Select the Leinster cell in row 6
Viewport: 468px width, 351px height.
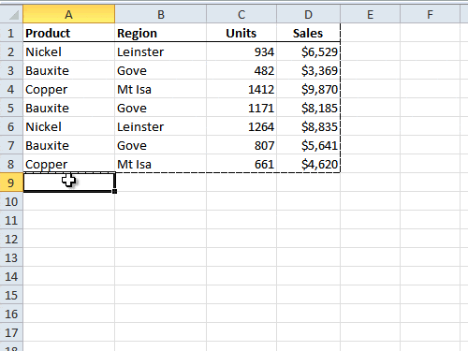160,126
